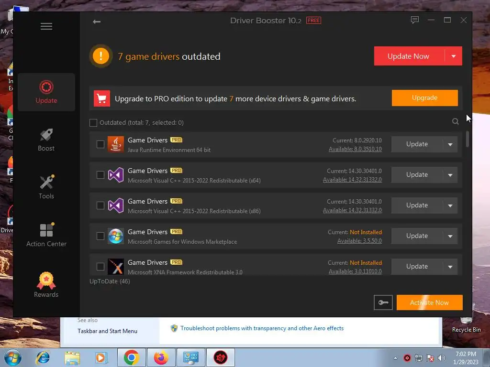Check the Visual C++ 2015-2022 (x64) row
Image resolution: width=490 pixels, height=367 pixels.
click(x=100, y=175)
